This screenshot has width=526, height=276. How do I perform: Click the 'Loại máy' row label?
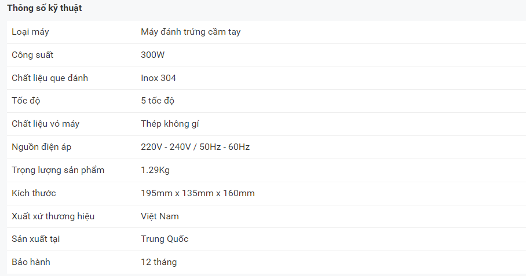pos(30,32)
